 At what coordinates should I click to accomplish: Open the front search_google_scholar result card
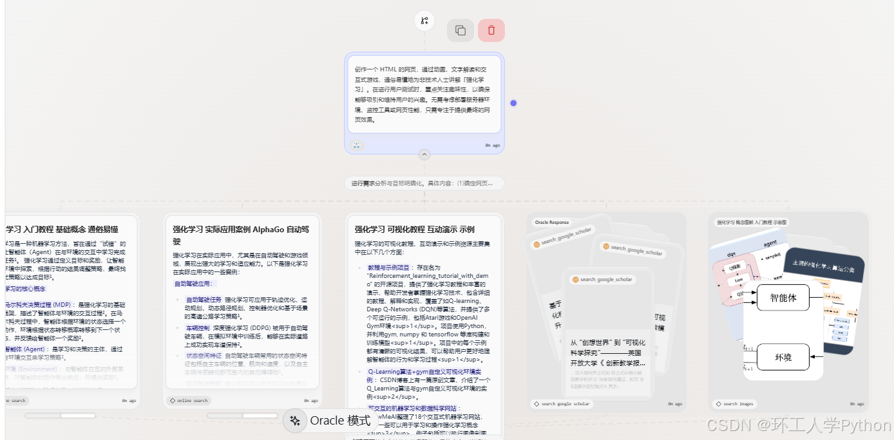click(609, 335)
